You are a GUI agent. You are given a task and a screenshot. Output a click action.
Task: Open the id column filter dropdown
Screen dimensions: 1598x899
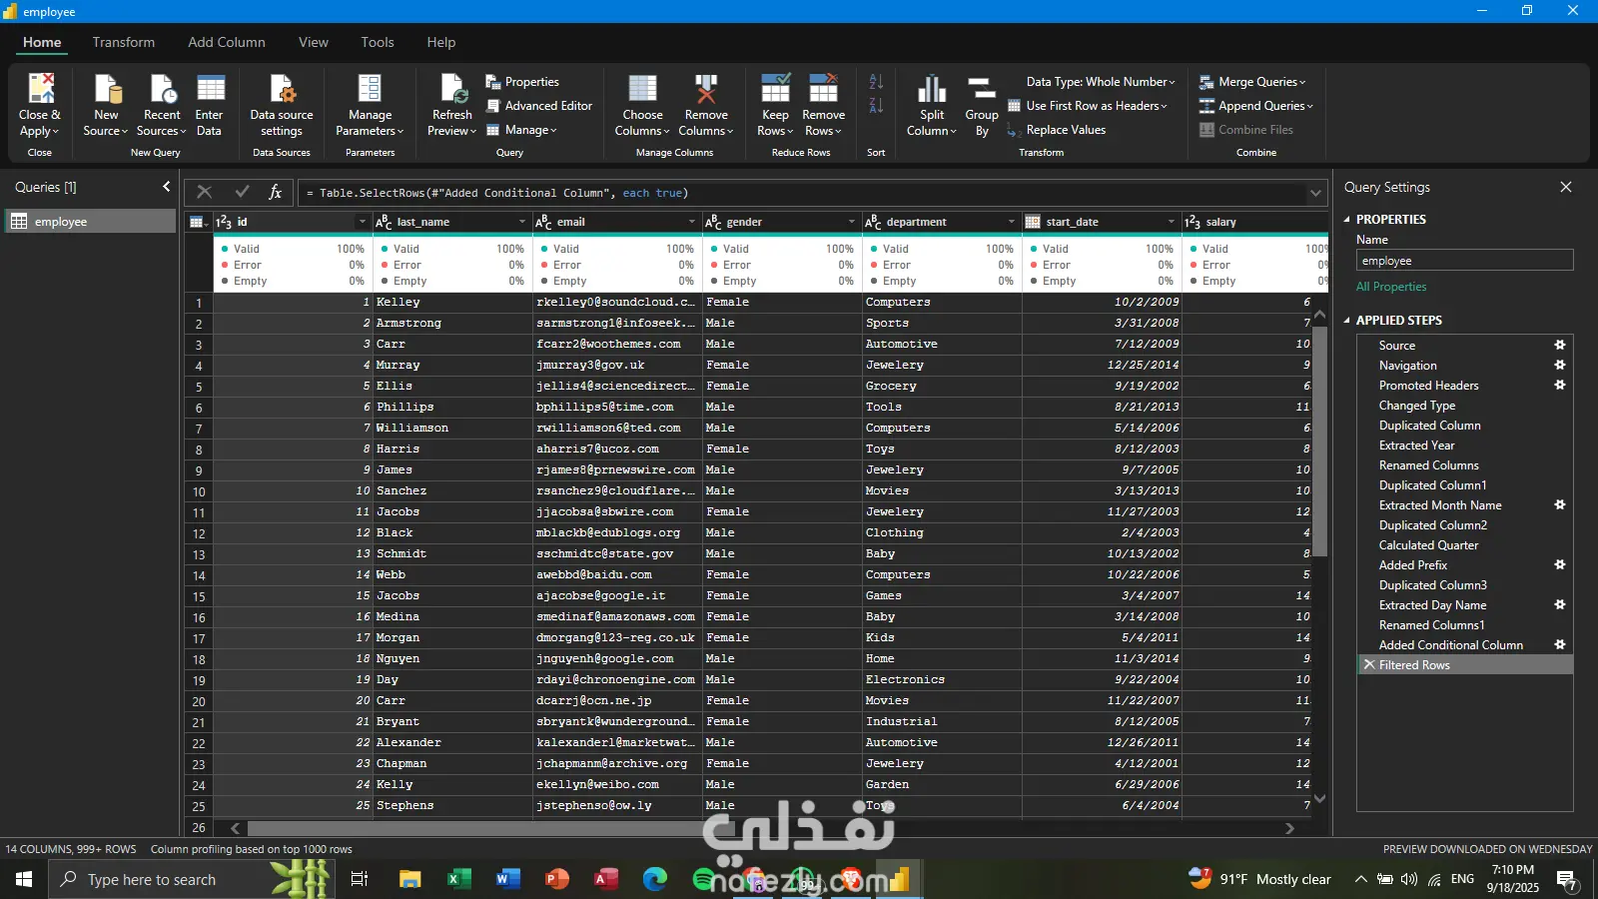pos(362,222)
